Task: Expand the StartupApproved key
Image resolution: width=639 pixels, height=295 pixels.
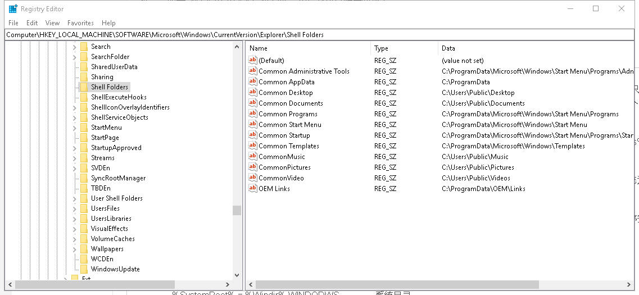Action: tap(75, 148)
